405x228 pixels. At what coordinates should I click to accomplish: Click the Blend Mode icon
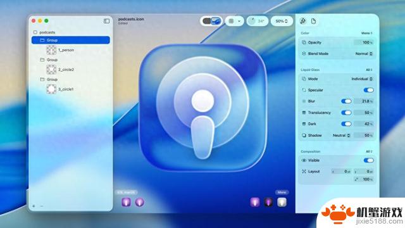(304, 54)
